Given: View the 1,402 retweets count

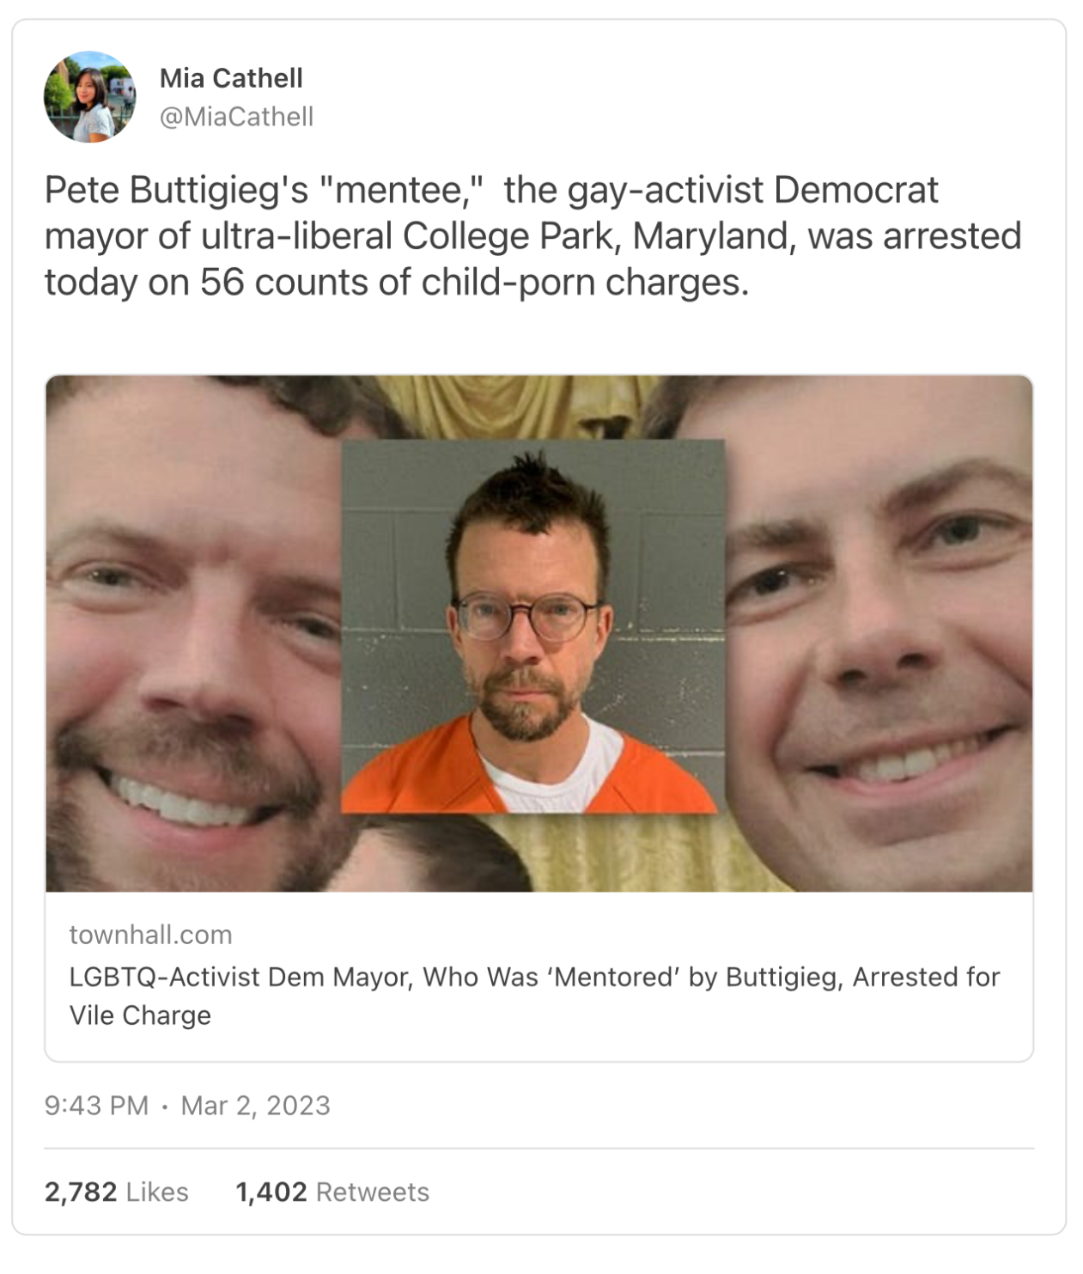Looking at the screenshot, I should click(271, 1192).
